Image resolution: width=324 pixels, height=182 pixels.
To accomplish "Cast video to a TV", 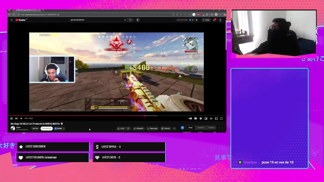I will click(216, 118).
